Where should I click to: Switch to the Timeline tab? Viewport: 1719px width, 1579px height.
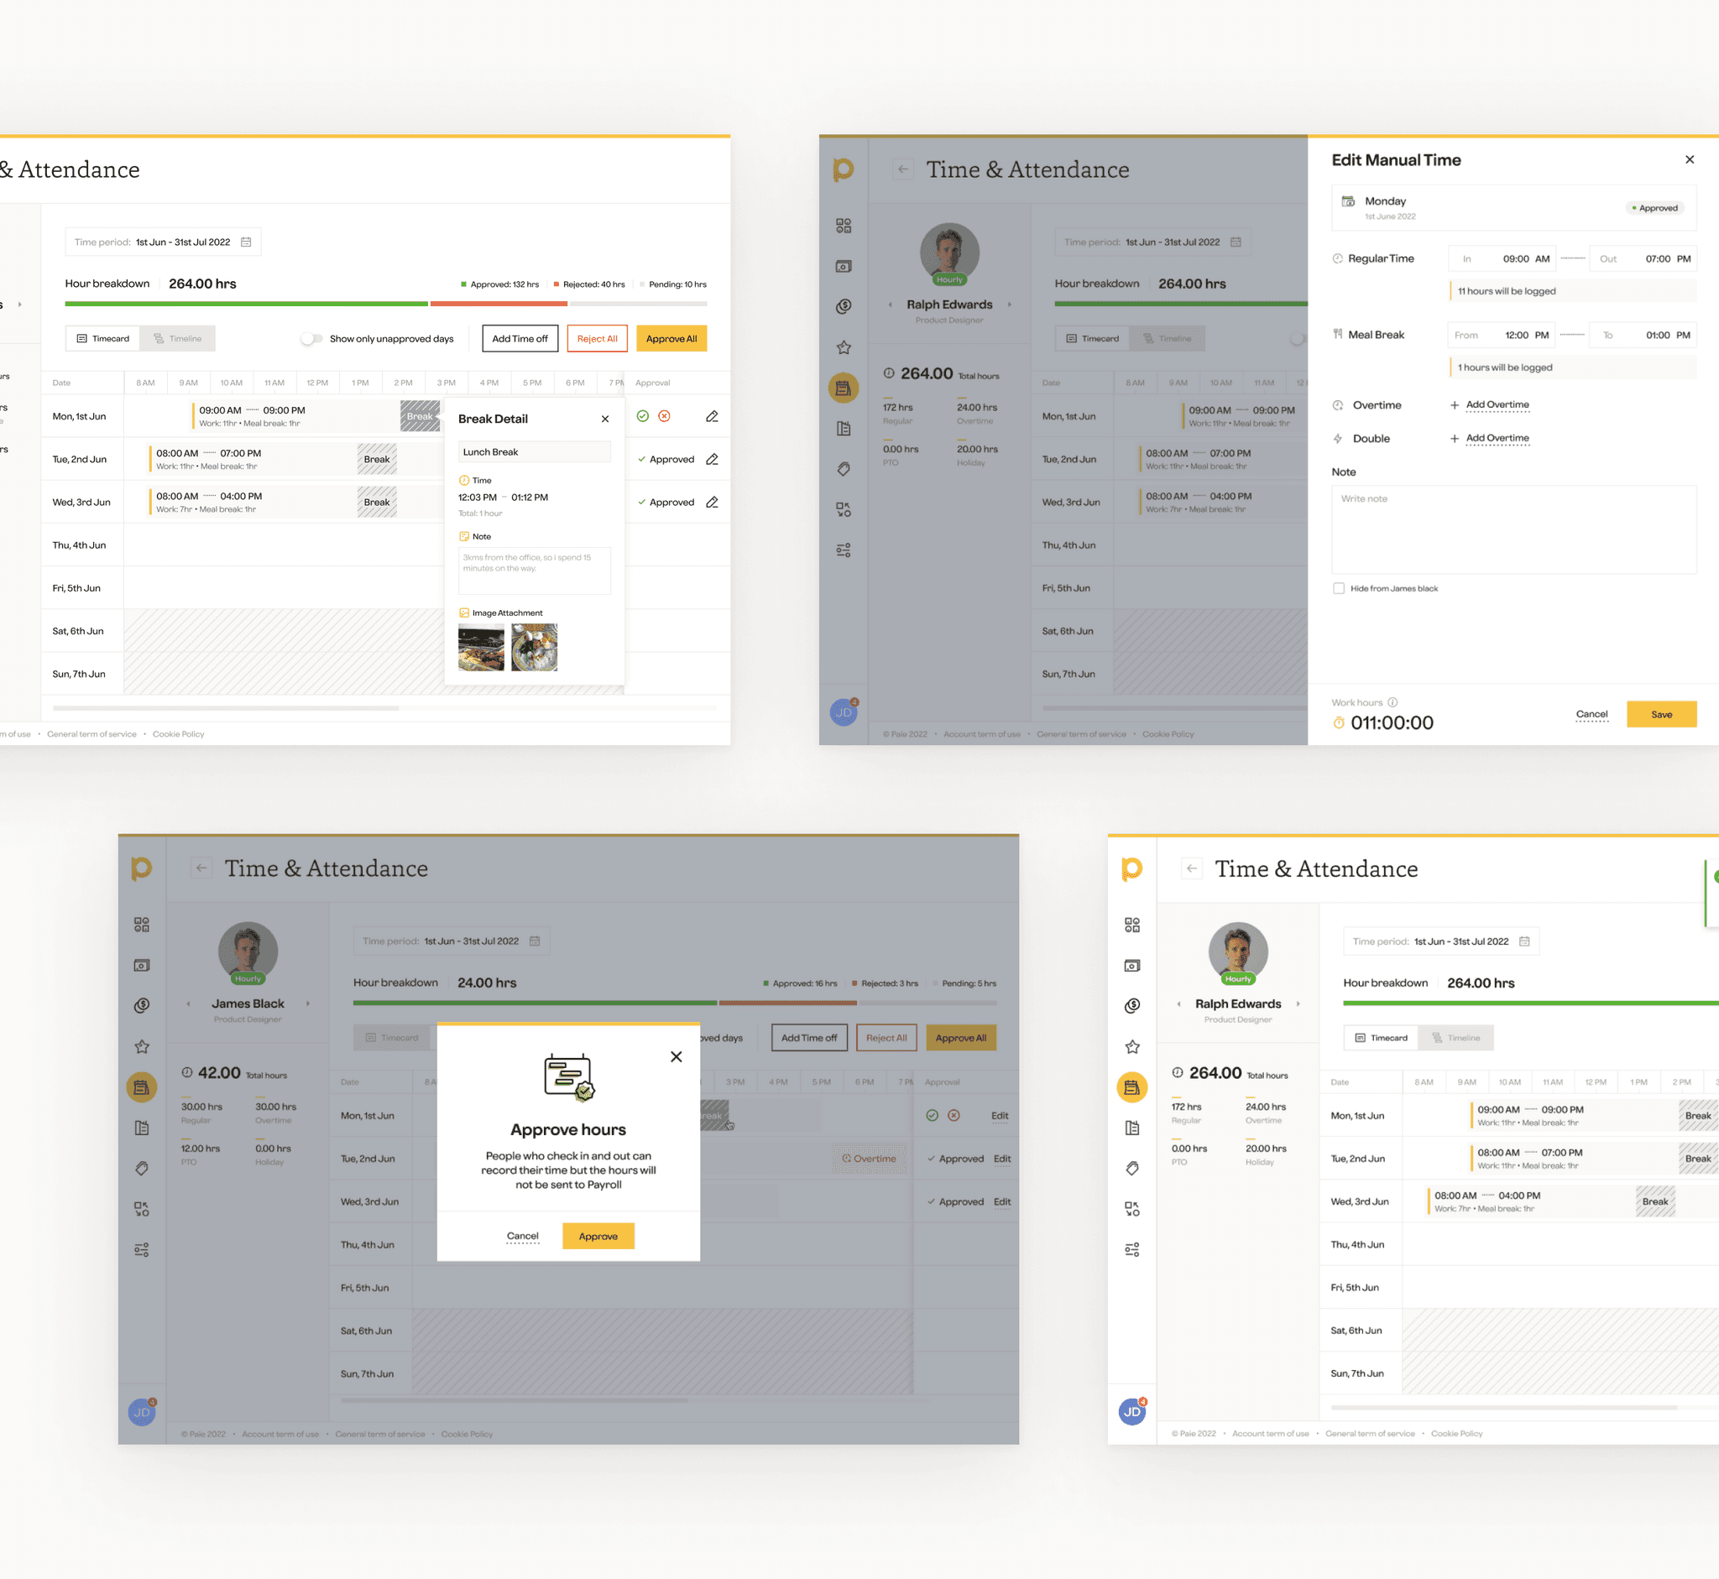[x=178, y=338]
